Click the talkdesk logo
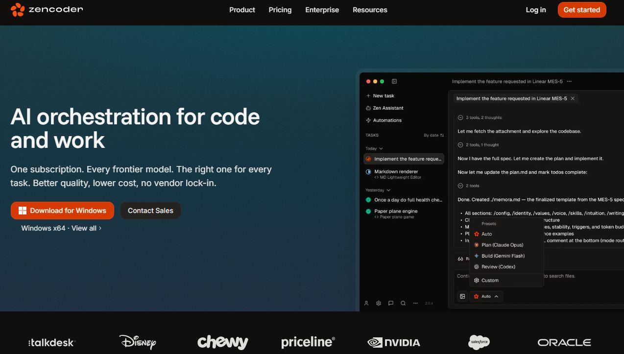Image resolution: width=624 pixels, height=354 pixels. tap(52, 343)
